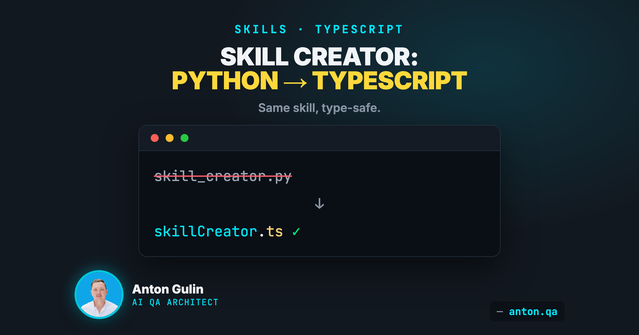Click Anton Gulin's profile photo

99,295
